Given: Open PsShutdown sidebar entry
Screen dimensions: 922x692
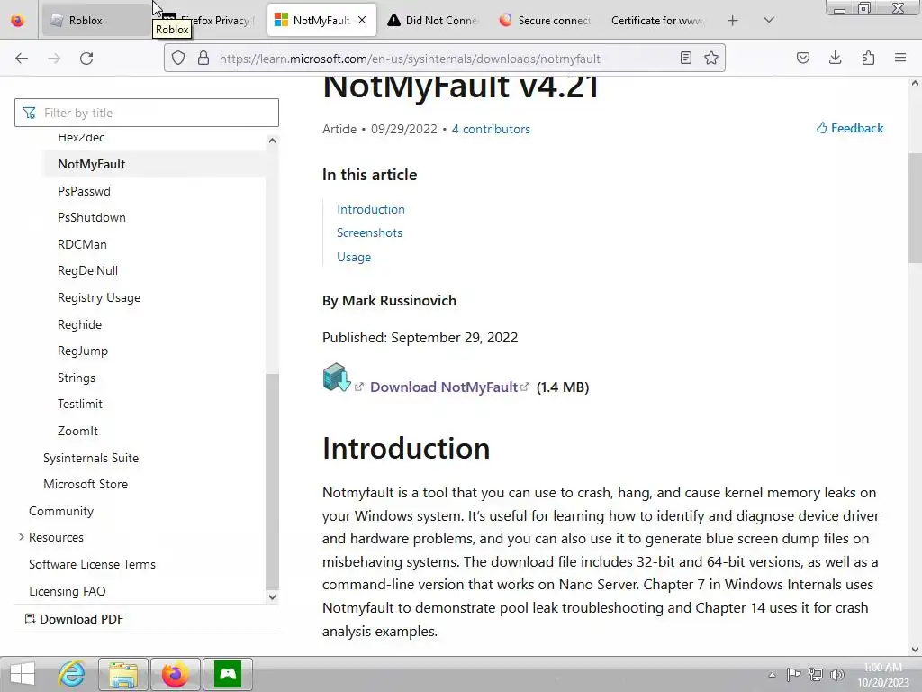Looking at the screenshot, I should [92, 217].
